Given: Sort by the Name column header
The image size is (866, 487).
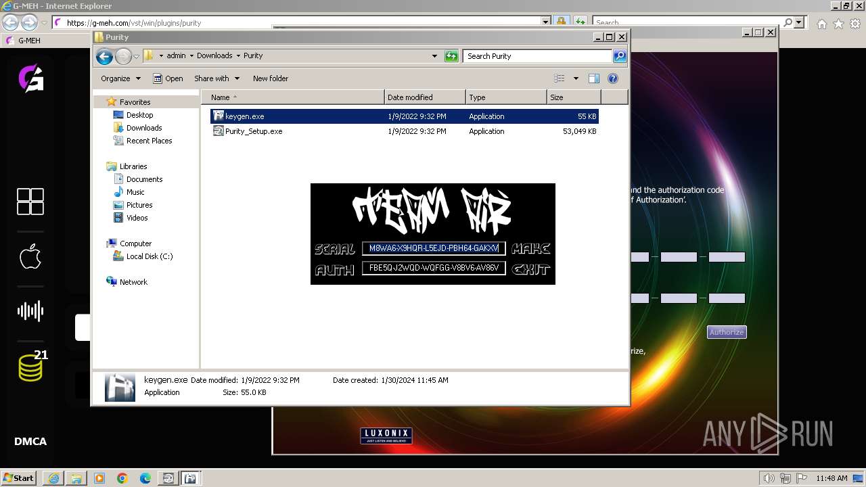Looking at the screenshot, I should tap(293, 97).
